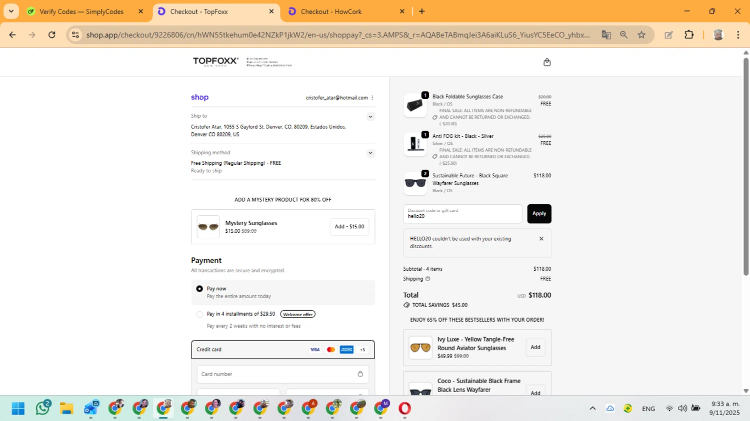Open the browser Extensions icon

click(689, 35)
